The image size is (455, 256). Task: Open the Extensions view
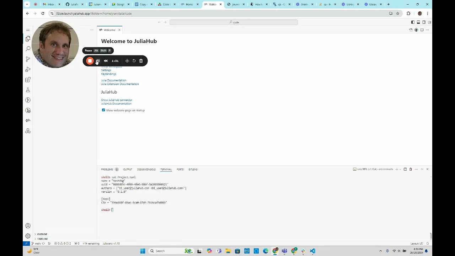[x=28, y=80]
